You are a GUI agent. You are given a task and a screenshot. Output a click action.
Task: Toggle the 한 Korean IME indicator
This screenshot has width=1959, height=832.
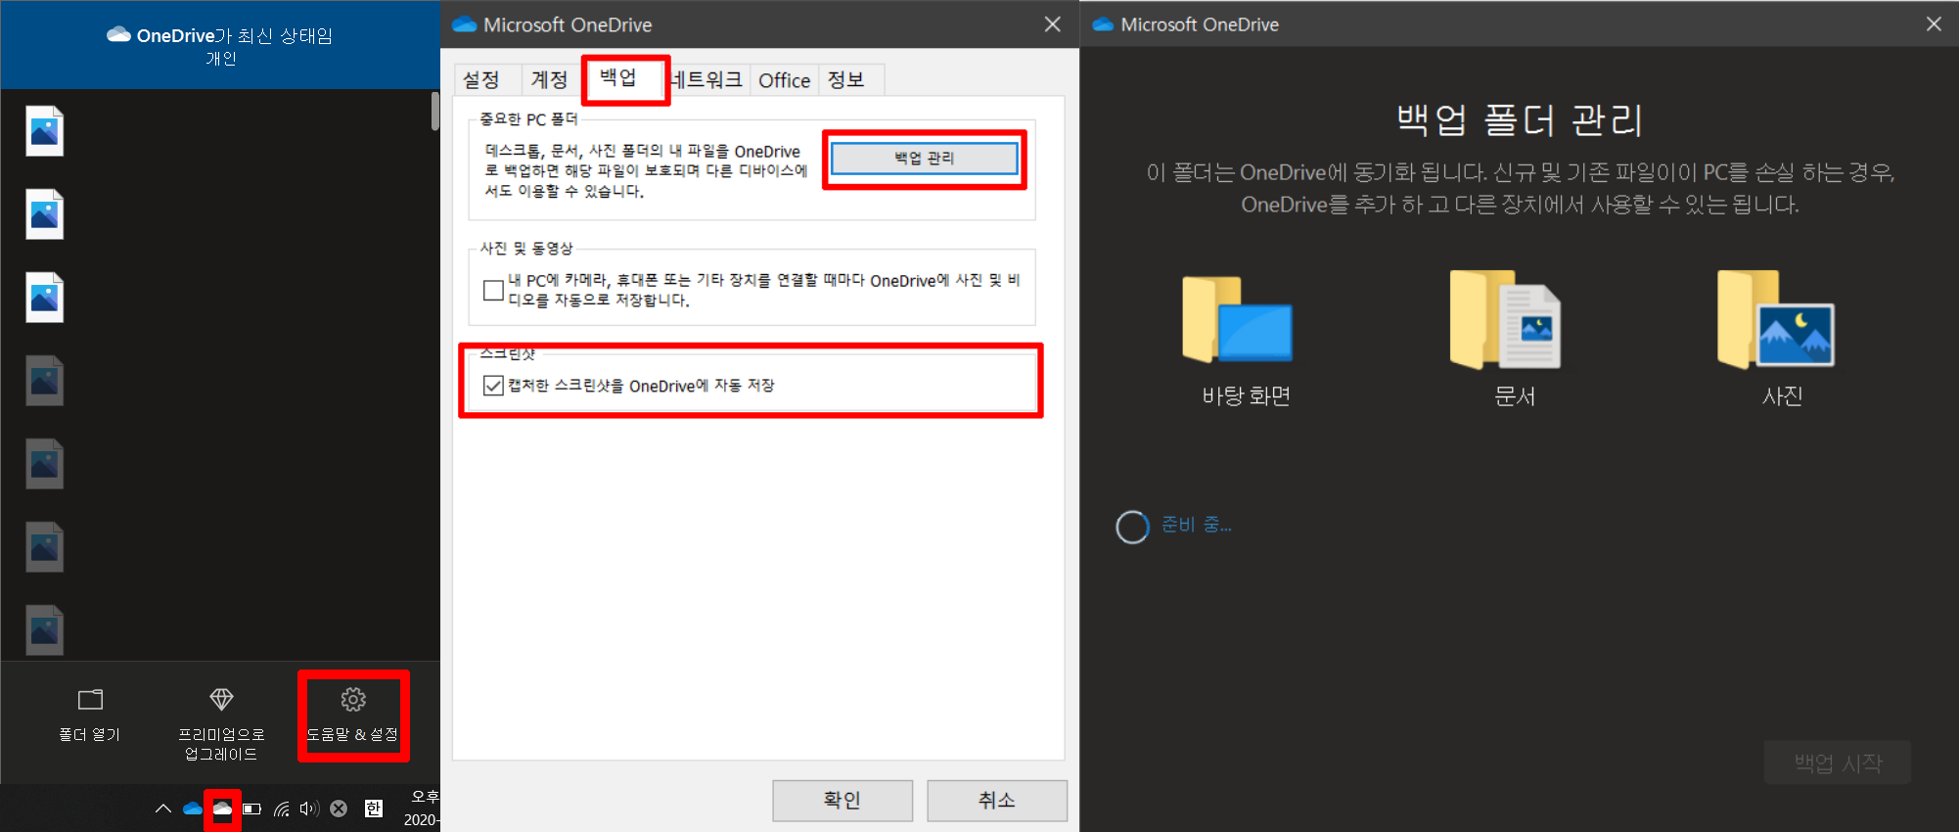point(374,809)
